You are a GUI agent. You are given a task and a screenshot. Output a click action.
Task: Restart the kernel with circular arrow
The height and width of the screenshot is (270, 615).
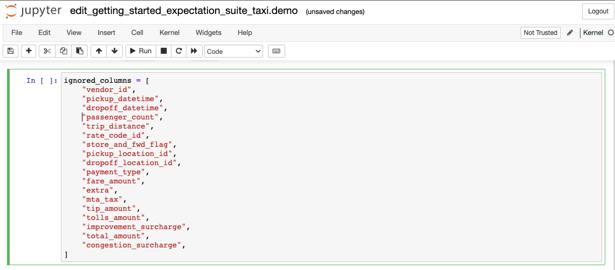coord(179,51)
